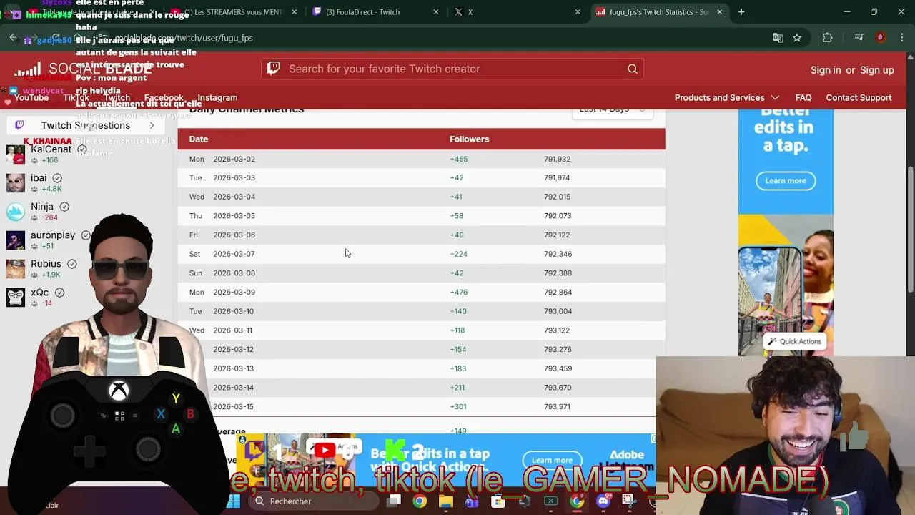The image size is (915, 515).
Task: Open the Instagram section in navigation
Action: click(217, 97)
